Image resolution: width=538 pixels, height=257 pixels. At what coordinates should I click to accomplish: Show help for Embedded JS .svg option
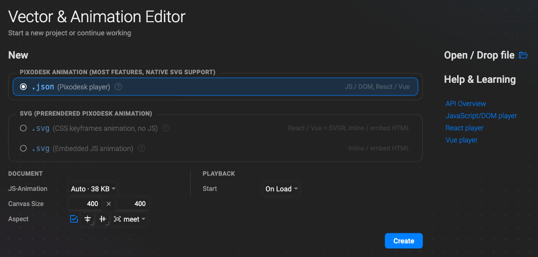click(142, 148)
